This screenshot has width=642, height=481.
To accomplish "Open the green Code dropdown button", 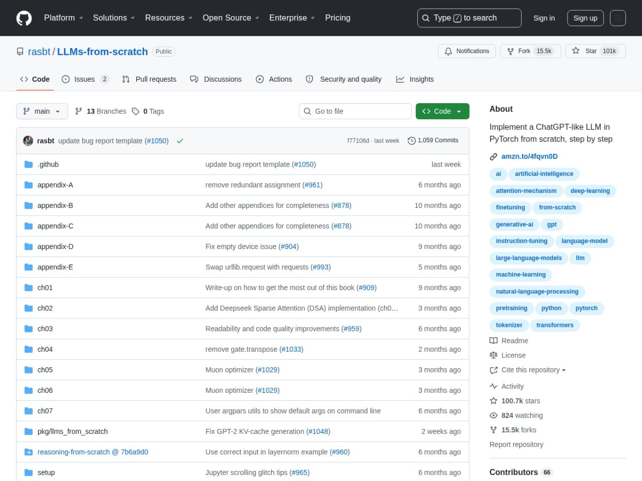I will click(442, 111).
